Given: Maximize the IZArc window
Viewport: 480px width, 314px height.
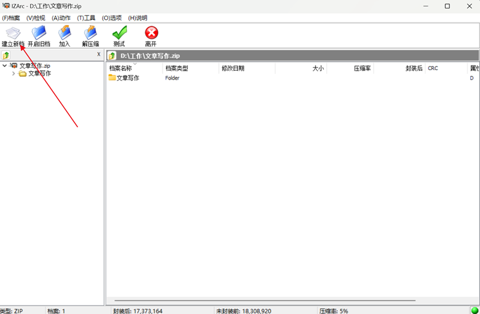Looking at the screenshot, I should click(447, 6).
